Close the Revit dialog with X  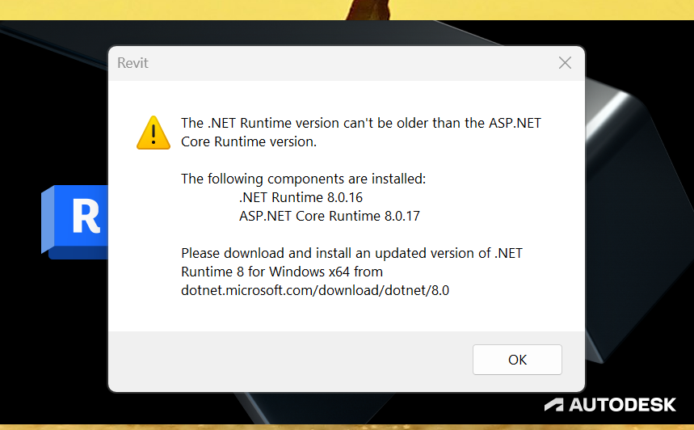(x=565, y=63)
